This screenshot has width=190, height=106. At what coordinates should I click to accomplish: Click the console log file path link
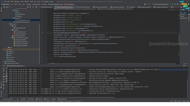(x=173, y=69)
